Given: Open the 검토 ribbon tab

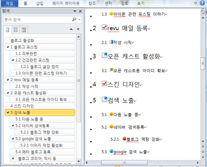Looking at the screenshot, I should (x=124, y=3).
